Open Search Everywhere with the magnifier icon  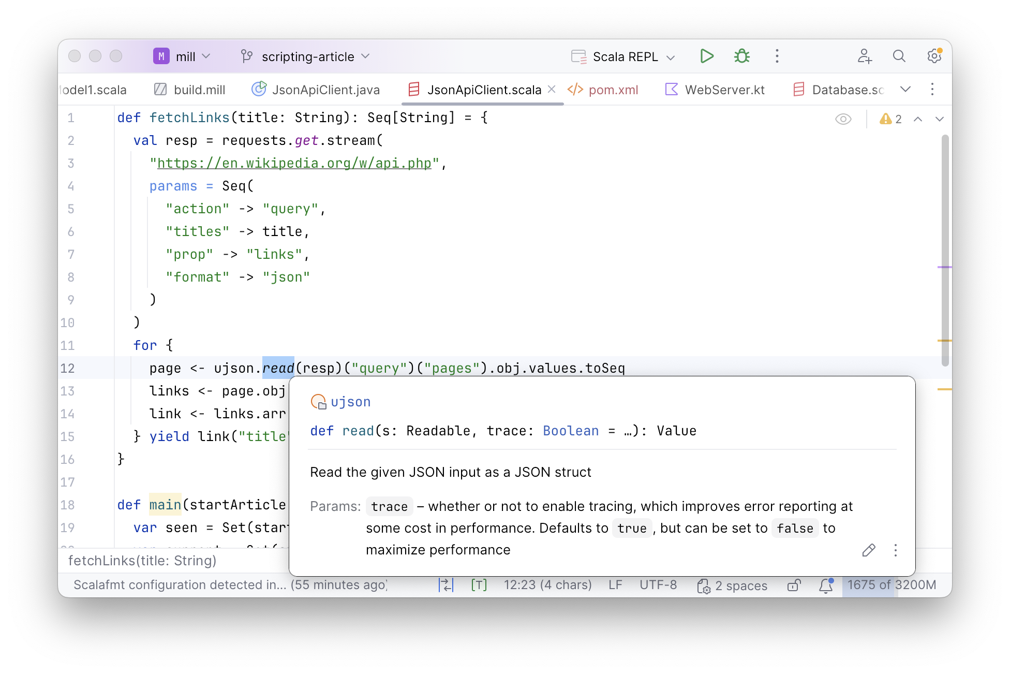(899, 56)
